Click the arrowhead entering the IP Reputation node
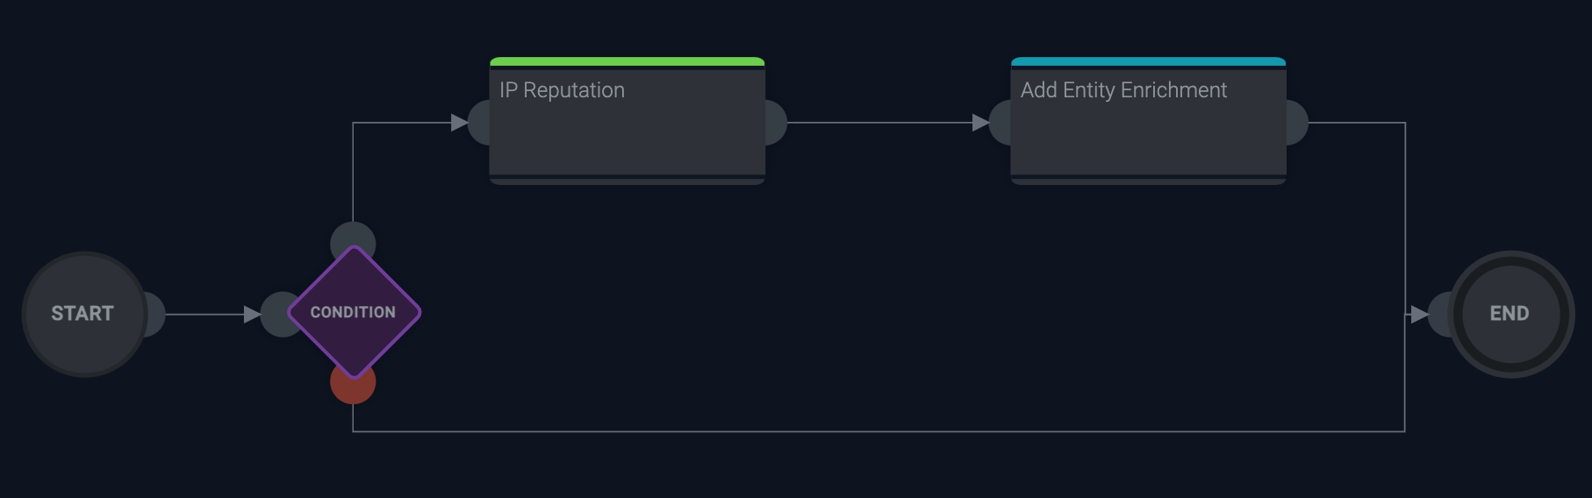 point(459,123)
